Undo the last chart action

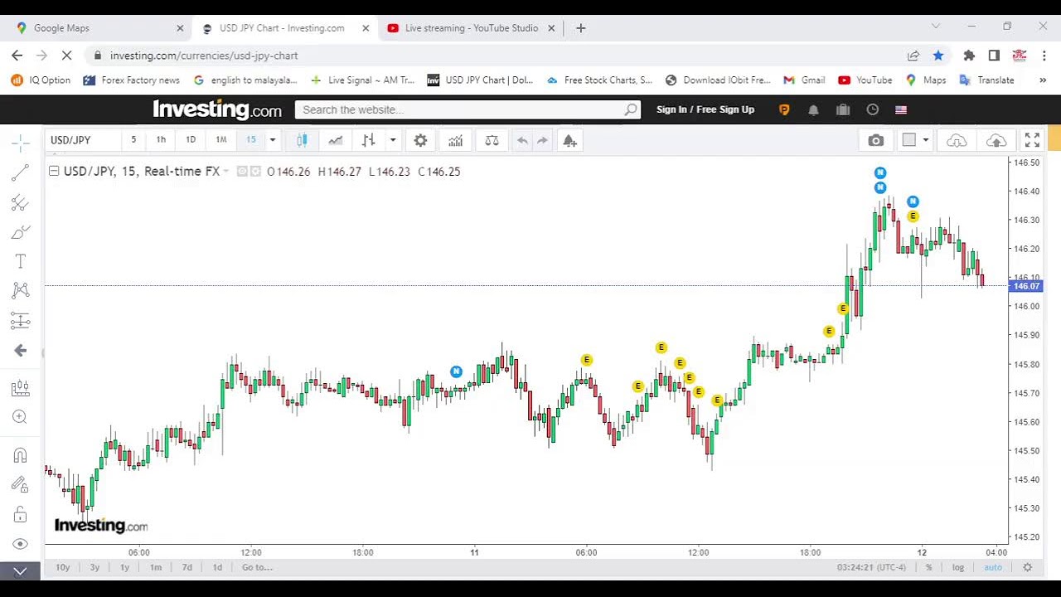coord(522,140)
